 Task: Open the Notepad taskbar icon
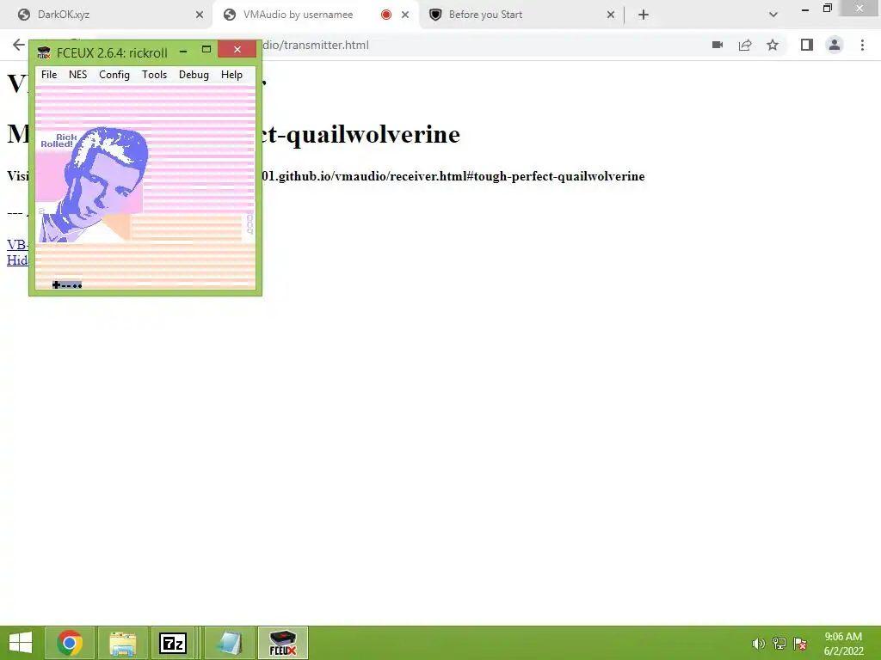(x=230, y=643)
